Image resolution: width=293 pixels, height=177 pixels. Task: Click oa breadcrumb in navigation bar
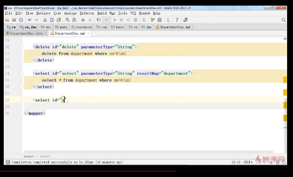[11, 27]
